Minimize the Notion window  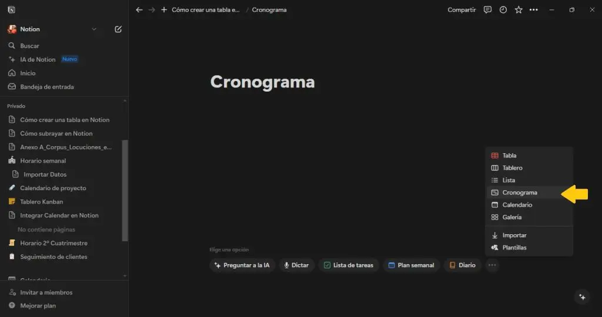tap(551, 10)
